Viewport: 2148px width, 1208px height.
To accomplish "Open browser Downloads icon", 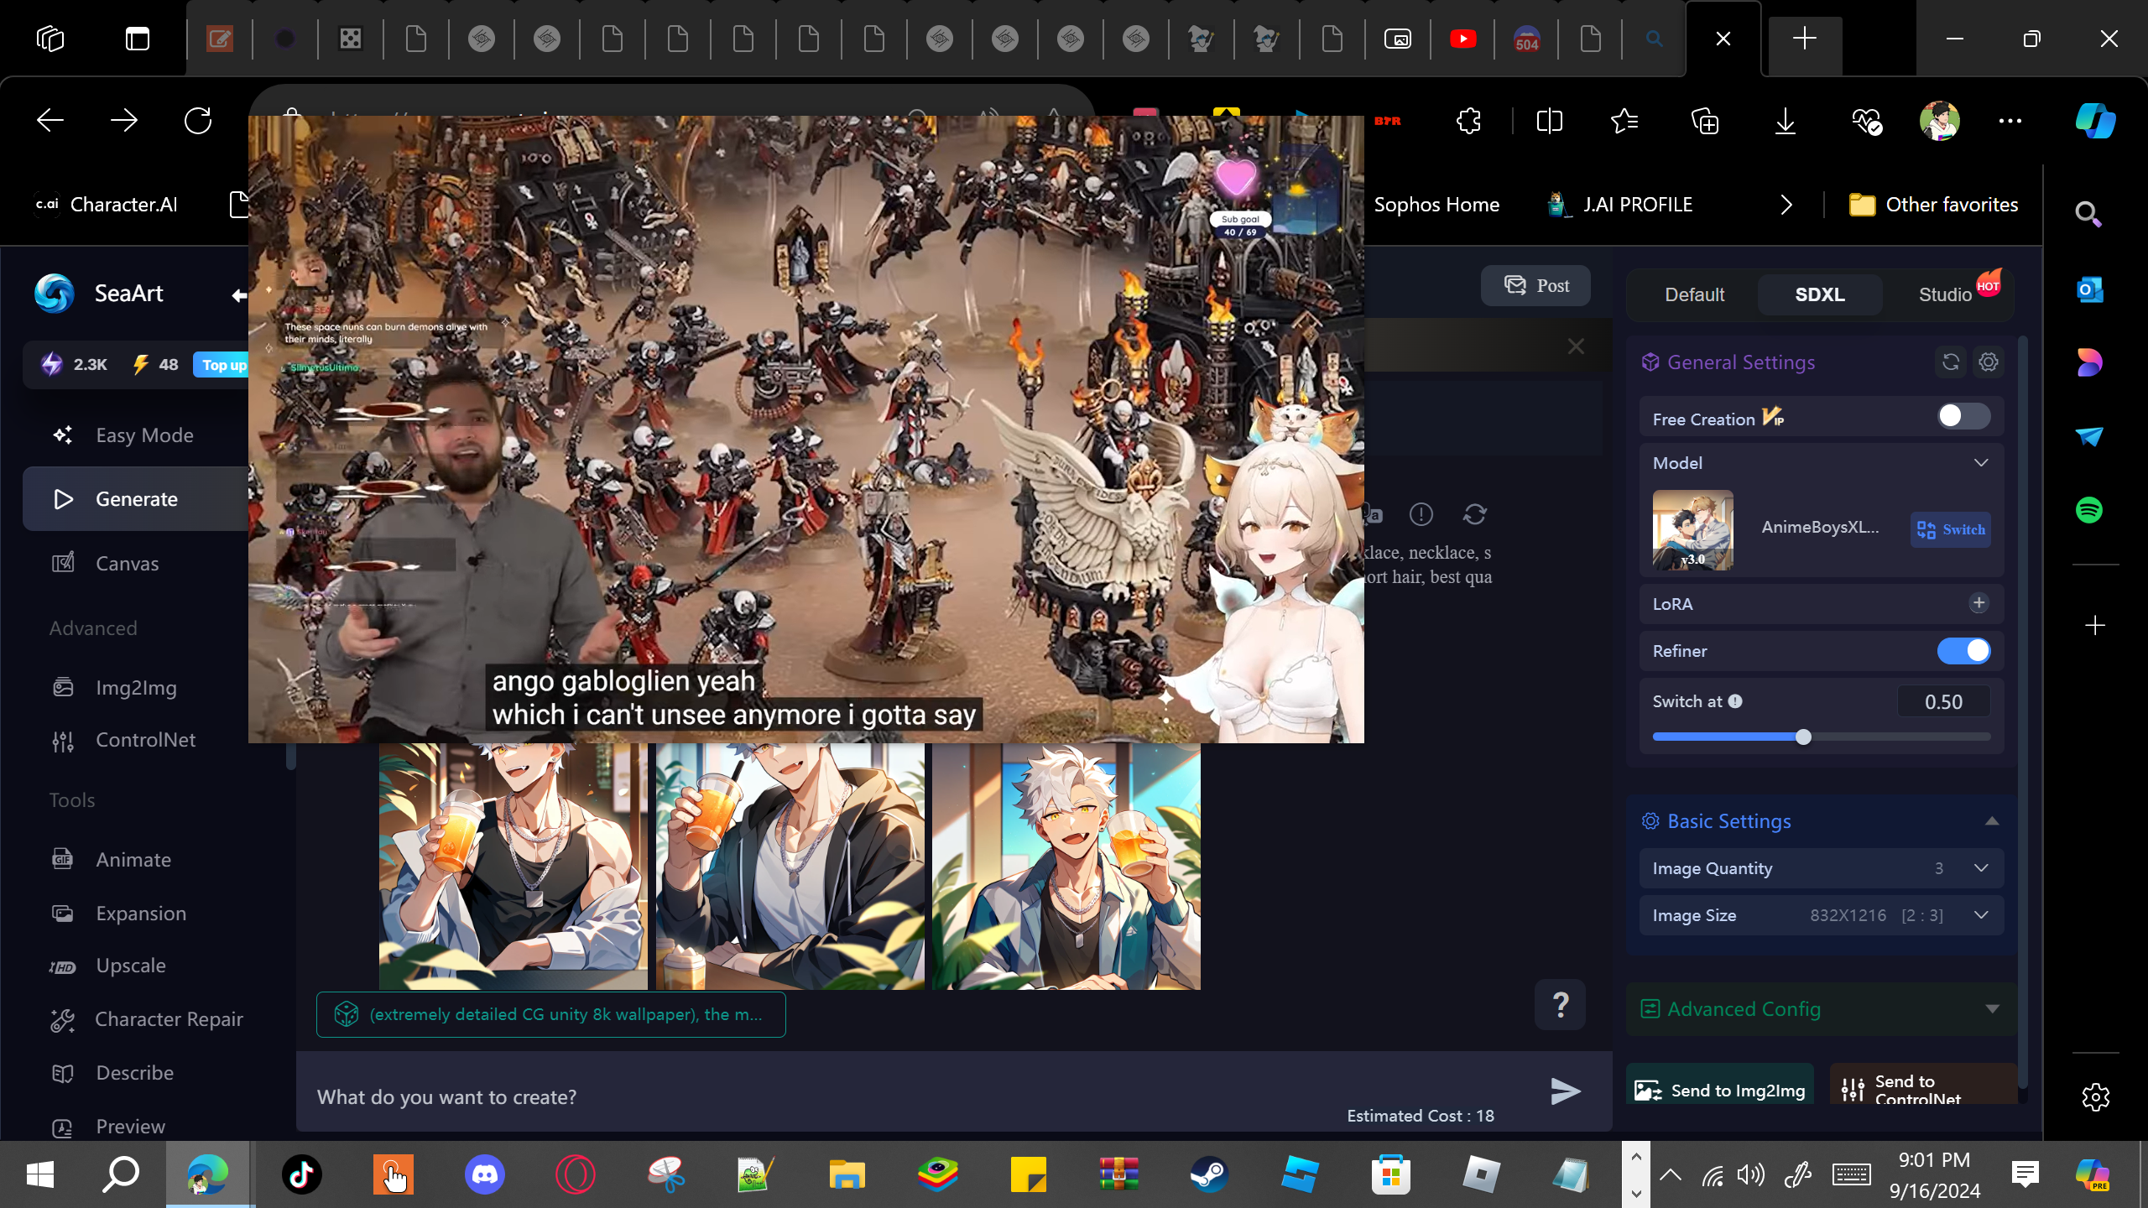I will 1786,121.
